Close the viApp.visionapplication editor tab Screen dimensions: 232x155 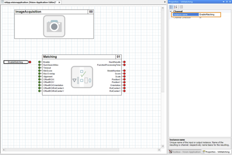pos(59,2)
